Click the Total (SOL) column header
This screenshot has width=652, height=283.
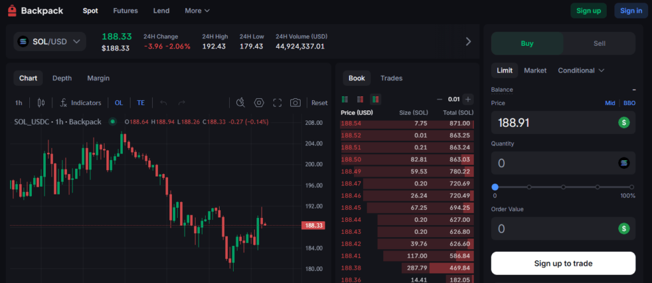coord(457,113)
